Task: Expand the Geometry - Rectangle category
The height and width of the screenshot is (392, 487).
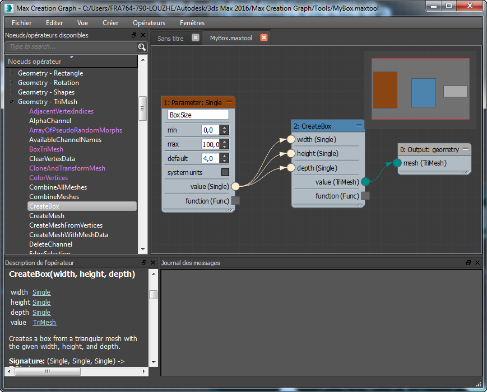Action: (x=11, y=73)
